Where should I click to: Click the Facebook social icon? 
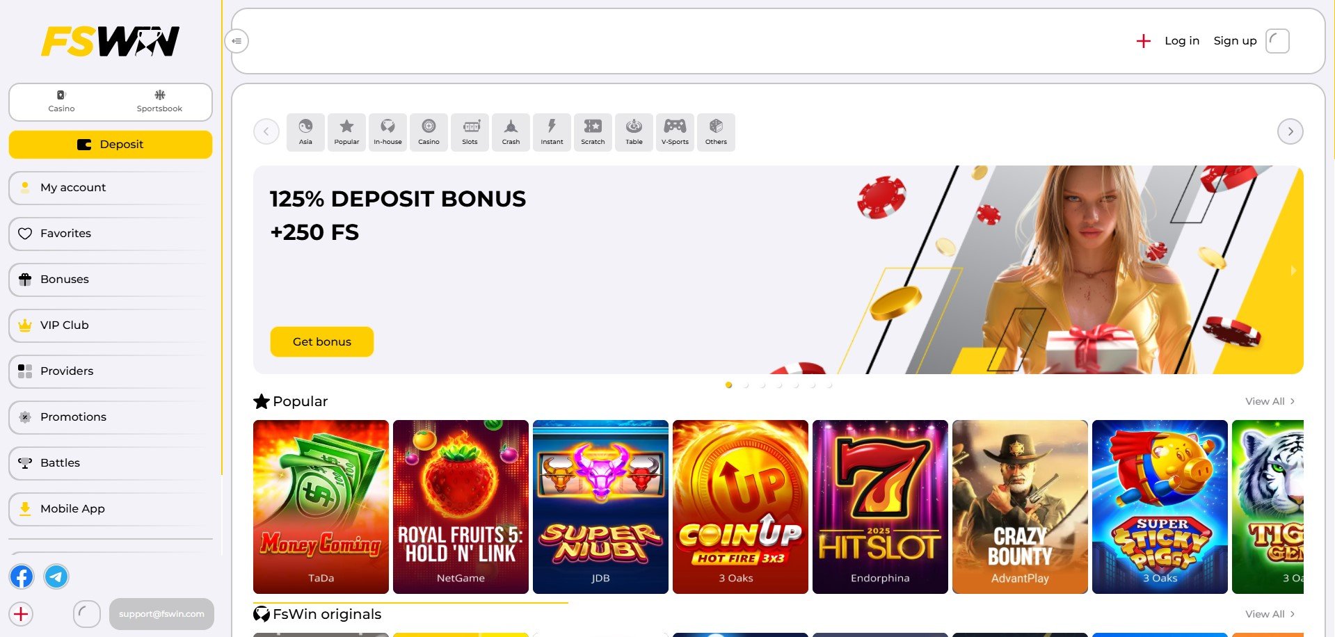pyautogui.click(x=22, y=576)
